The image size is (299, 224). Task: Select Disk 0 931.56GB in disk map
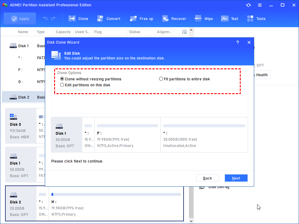click(21, 126)
